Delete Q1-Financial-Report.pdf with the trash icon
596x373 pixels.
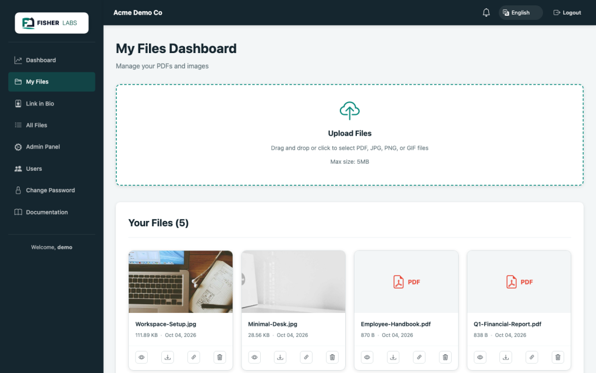(x=558, y=357)
